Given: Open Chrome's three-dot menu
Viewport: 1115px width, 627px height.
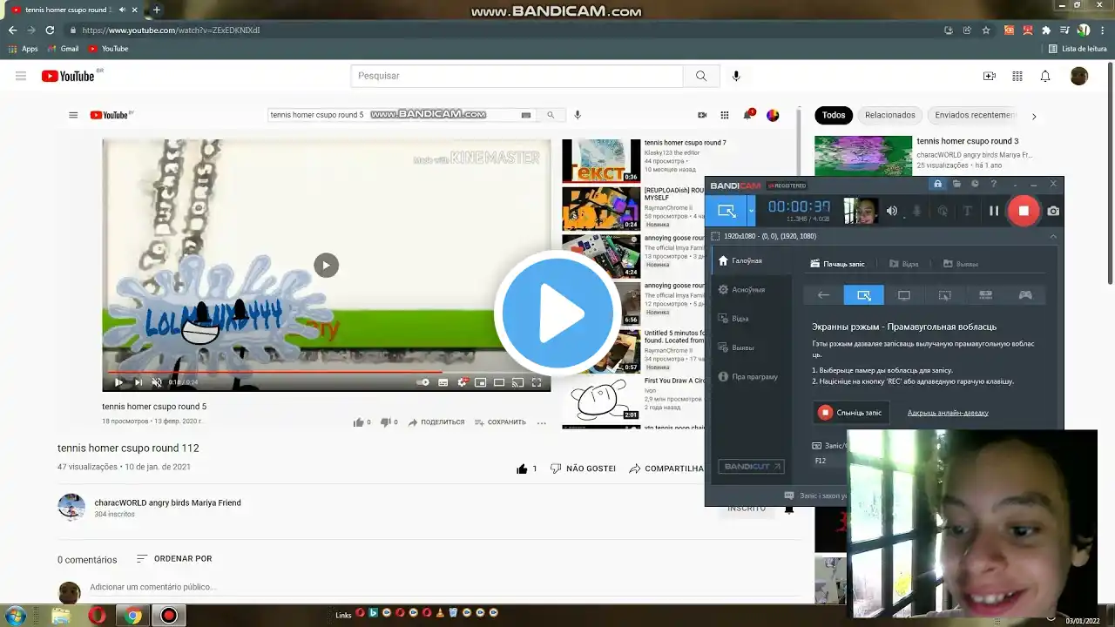Looking at the screenshot, I should click(x=1102, y=30).
